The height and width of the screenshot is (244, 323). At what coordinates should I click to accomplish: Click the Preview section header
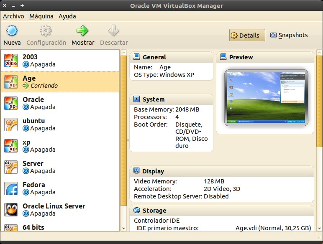pyautogui.click(x=265, y=57)
